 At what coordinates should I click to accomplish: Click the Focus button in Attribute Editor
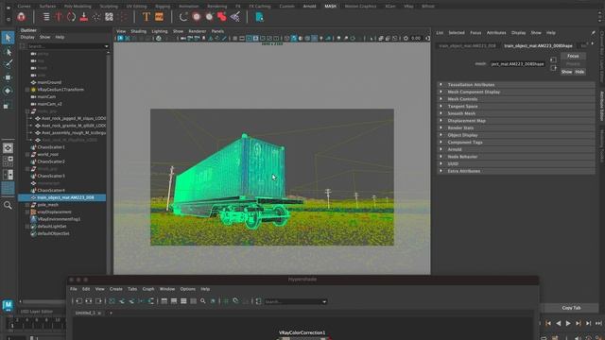[573, 56]
